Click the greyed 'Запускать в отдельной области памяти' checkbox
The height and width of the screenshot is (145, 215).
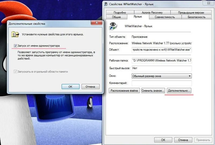[x=15, y=71]
